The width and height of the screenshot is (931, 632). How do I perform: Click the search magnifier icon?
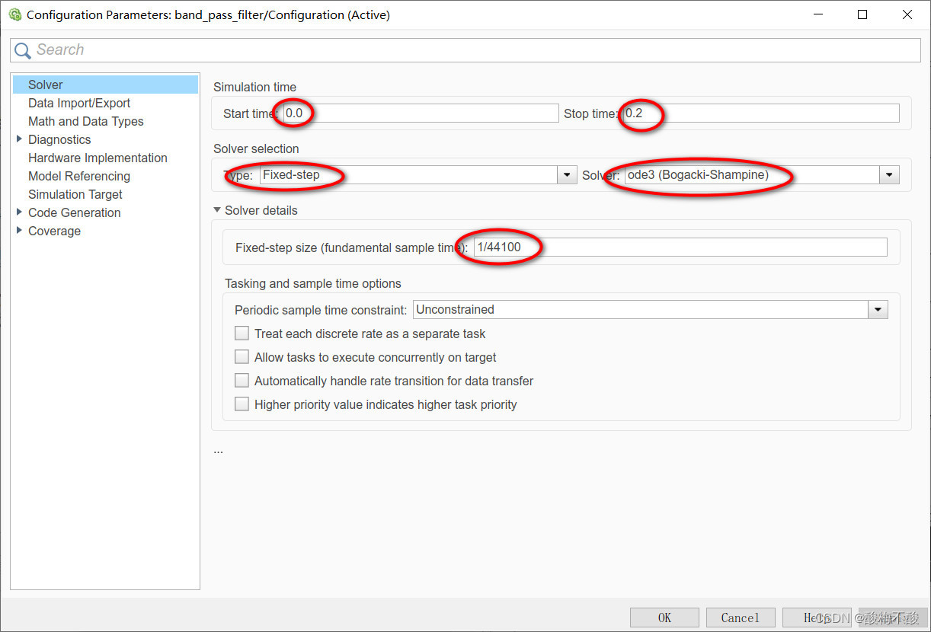(23, 50)
